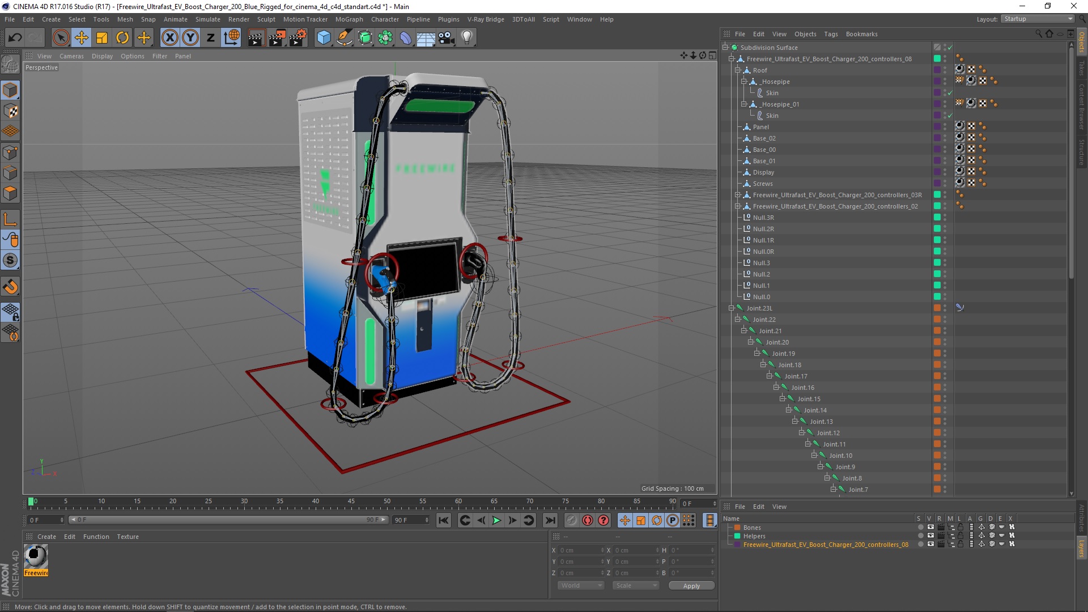Open material Texture menu
1088x612 pixels.
pos(127,537)
